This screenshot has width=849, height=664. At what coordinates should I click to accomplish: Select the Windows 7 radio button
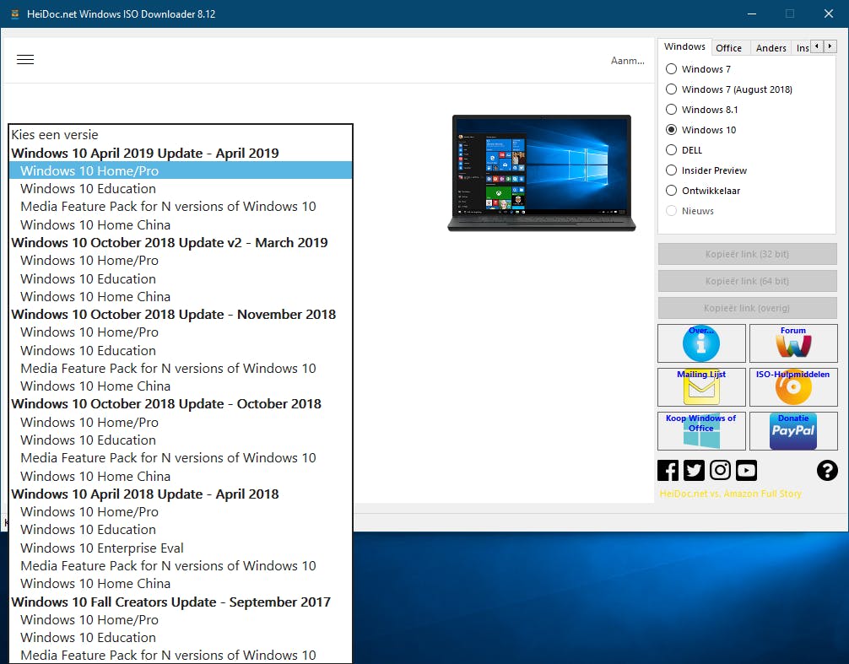(x=672, y=69)
